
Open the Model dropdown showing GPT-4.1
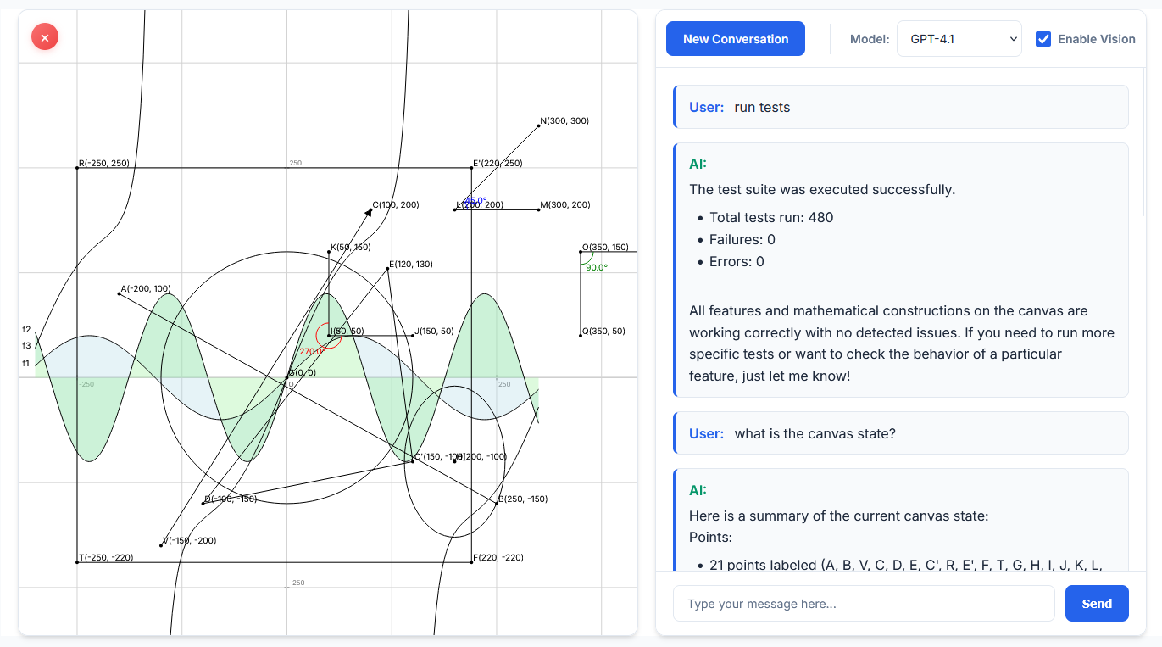coord(959,39)
